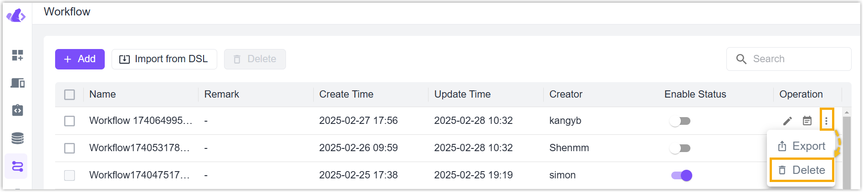Open the database icon in sidebar
The height and width of the screenshot is (192, 863).
point(17,138)
